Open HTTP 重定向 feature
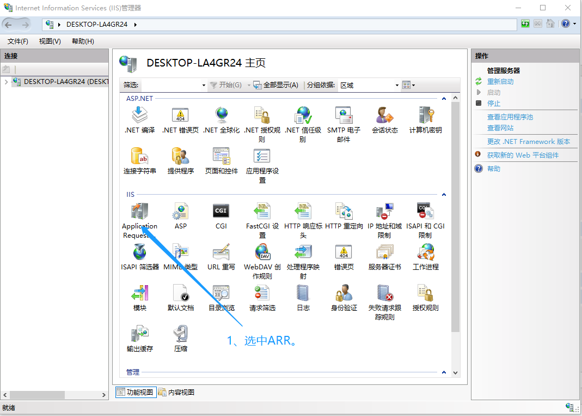This screenshot has height=416, width=582. pos(344,216)
